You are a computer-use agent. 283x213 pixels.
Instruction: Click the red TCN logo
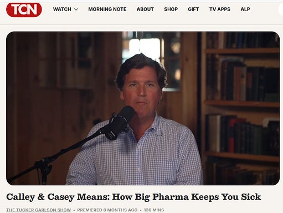click(24, 9)
